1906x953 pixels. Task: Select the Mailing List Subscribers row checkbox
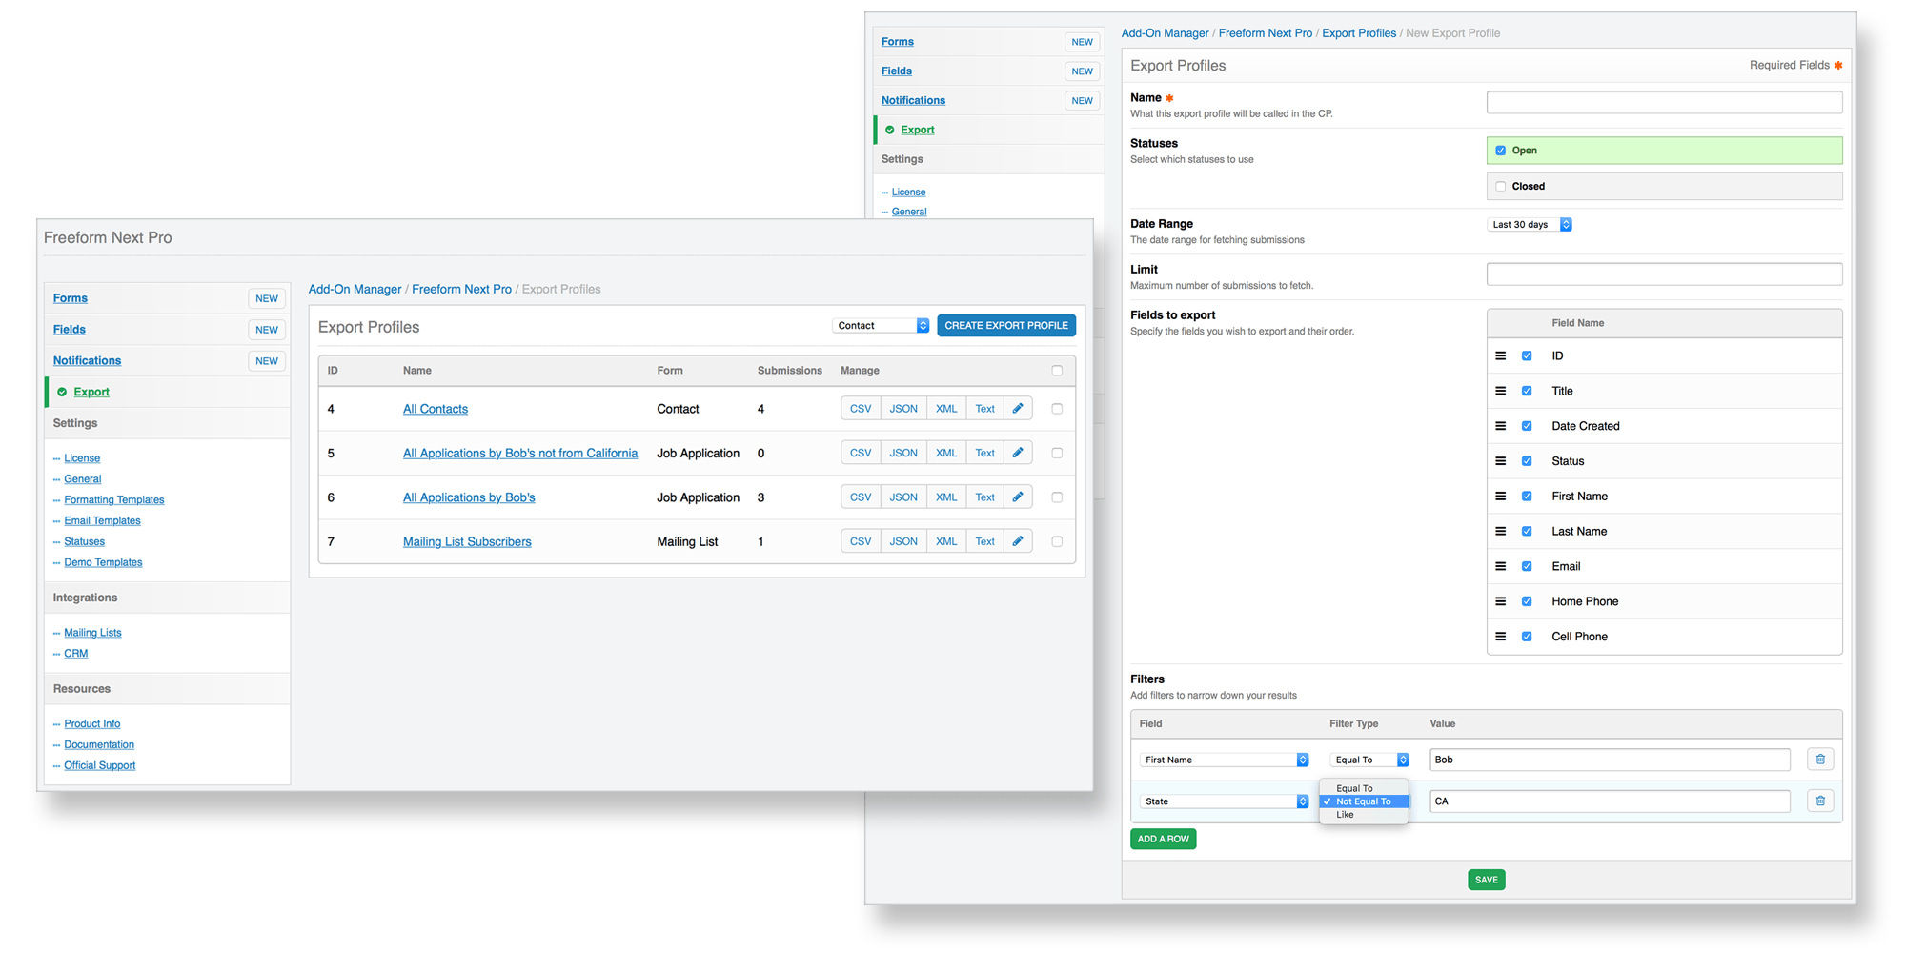[1057, 541]
